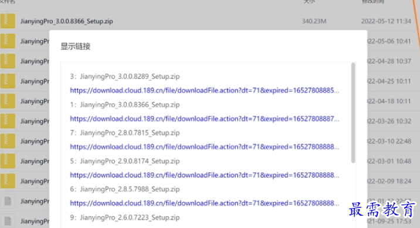The width and height of the screenshot is (420, 228).
Task: Click the 04-18 10:11 date in file list
Action: 389,101
